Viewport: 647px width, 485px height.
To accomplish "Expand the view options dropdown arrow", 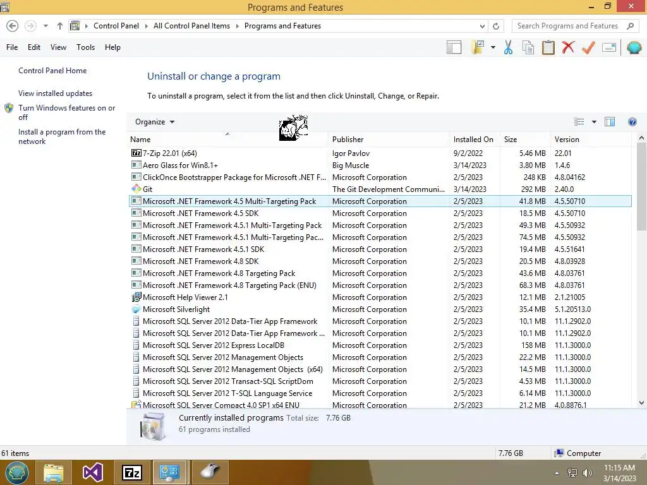I will tap(594, 122).
